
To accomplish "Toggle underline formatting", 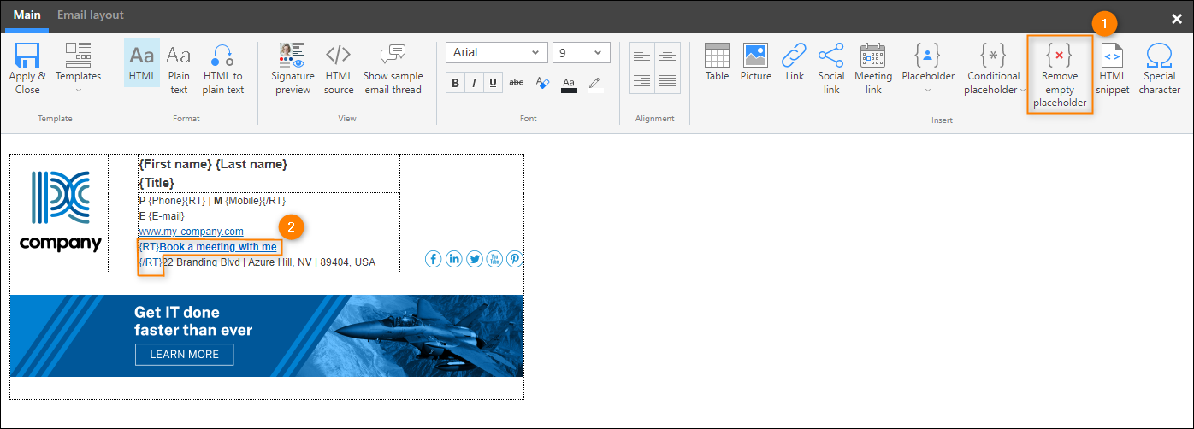I will tap(493, 83).
